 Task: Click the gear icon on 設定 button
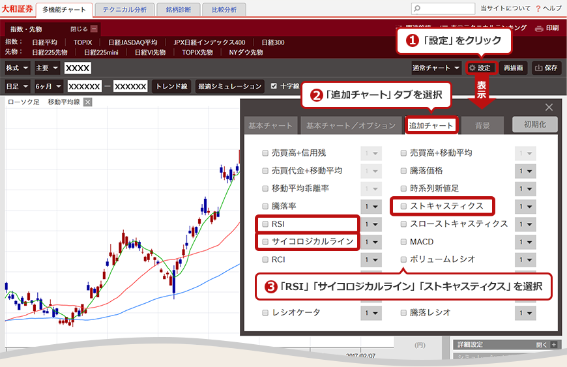(x=472, y=68)
